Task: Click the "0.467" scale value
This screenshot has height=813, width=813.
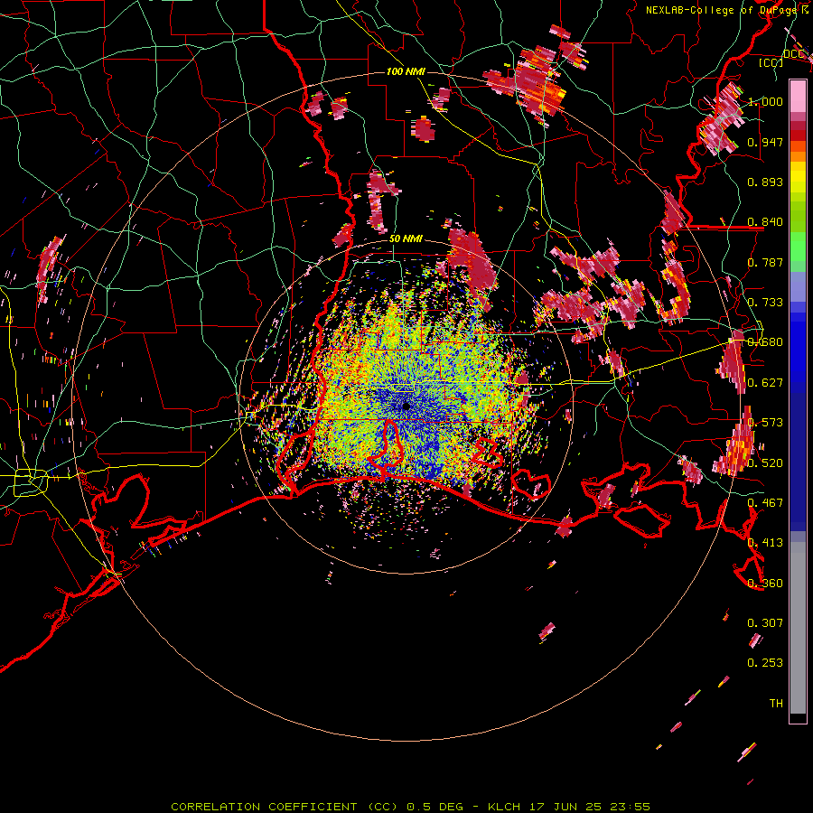Action: click(x=765, y=503)
